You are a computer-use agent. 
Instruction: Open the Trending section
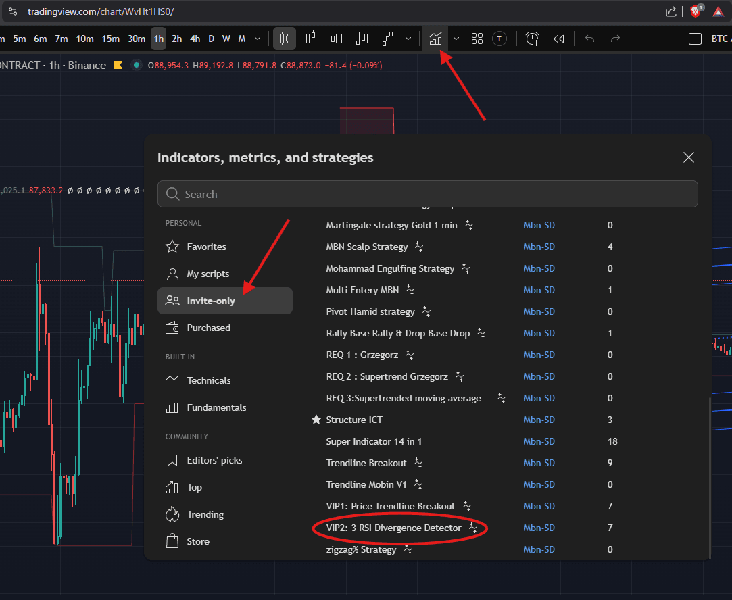pos(225,514)
